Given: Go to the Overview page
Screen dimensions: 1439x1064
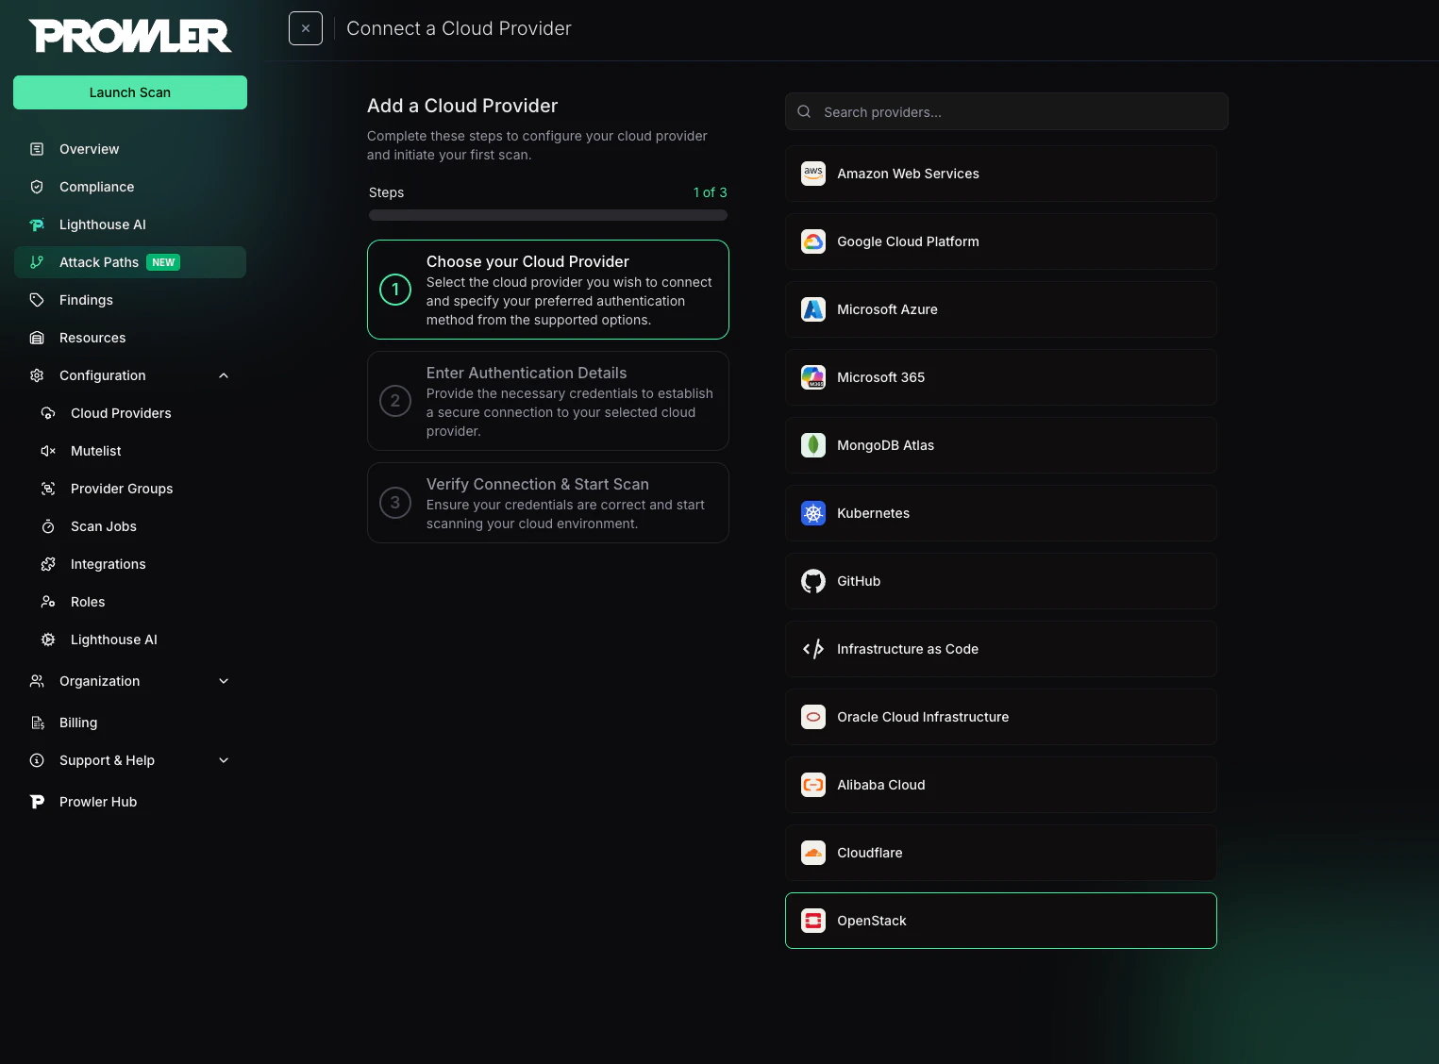Looking at the screenshot, I should coord(89,149).
